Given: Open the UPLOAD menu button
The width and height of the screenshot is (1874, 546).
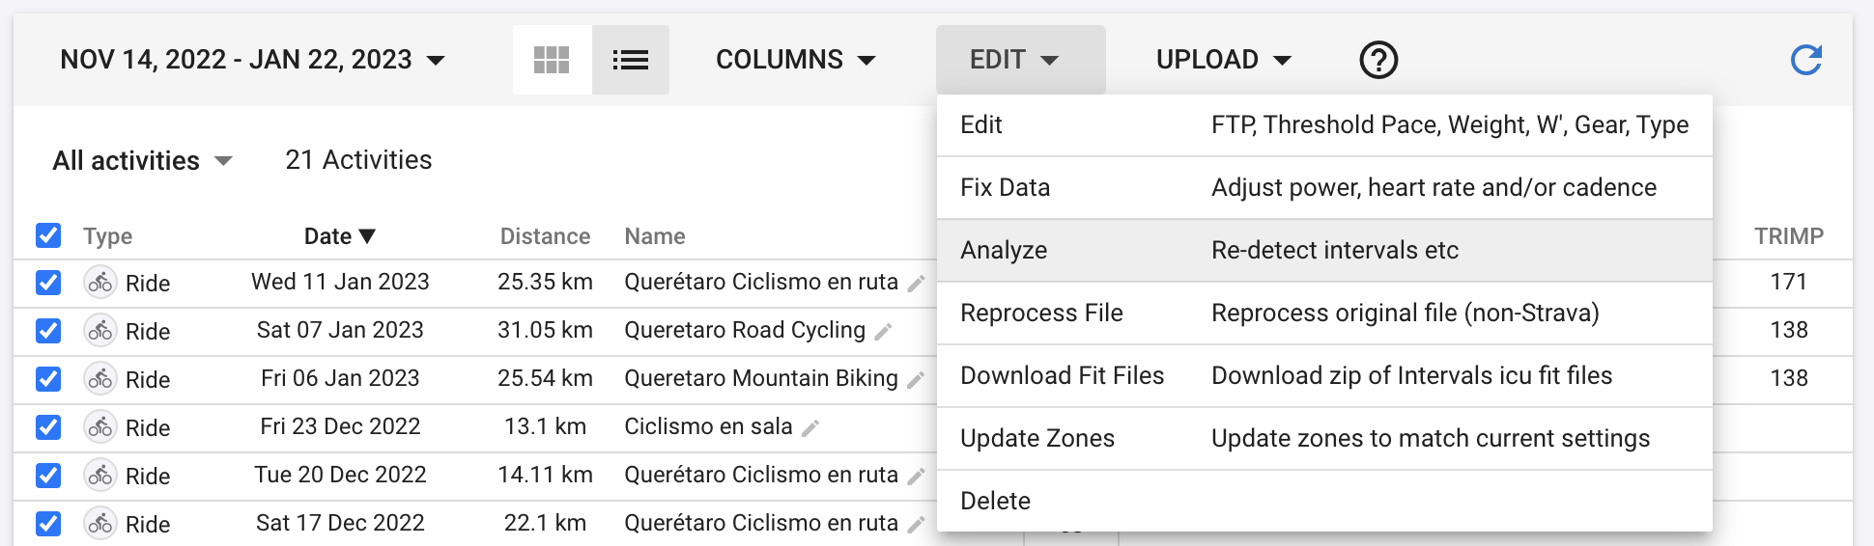Looking at the screenshot, I should (x=1223, y=60).
